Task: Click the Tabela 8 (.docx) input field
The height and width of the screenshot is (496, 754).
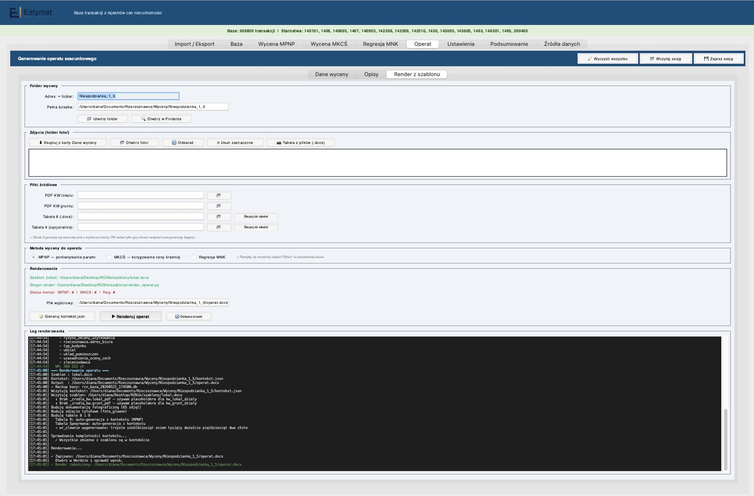Action: (141, 216)
